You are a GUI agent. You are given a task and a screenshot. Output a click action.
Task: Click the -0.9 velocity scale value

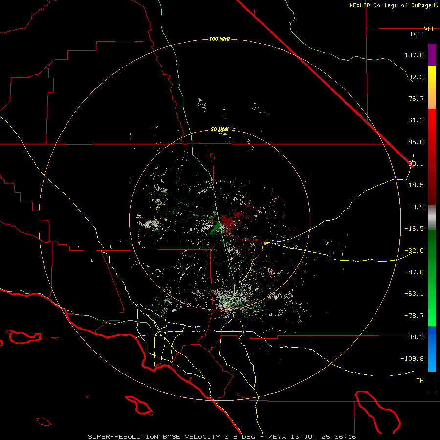coord(416,207)
